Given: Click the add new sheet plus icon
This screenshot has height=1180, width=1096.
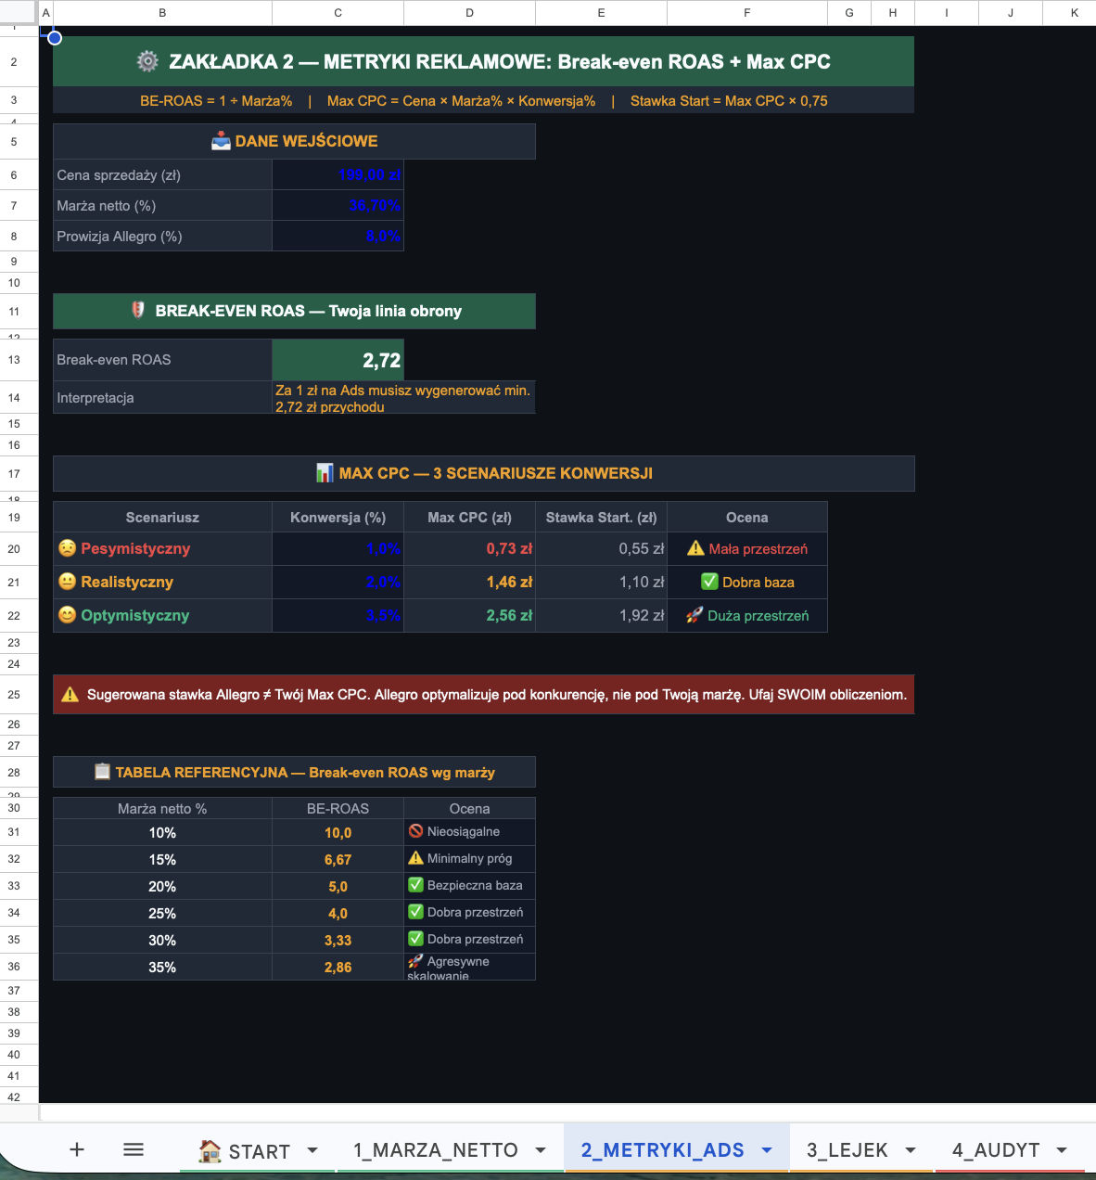Looking at the screenshot, I should (x=77, y=1149).
